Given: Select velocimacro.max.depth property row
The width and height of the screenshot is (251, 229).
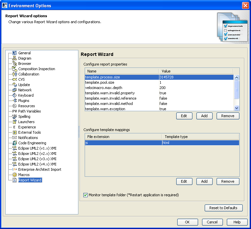Looking at the screenshot, I should (104, 88).
